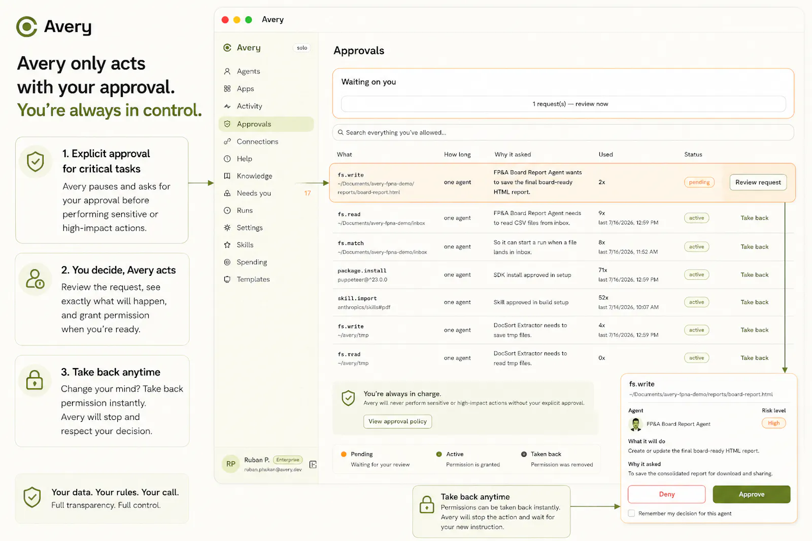812x541 pixels.
Task: Click the fs.write board-report.html row path
Action: click(x=376, y=188)
